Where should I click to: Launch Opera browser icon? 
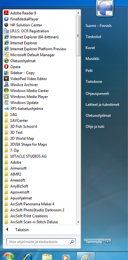point(6,67)
